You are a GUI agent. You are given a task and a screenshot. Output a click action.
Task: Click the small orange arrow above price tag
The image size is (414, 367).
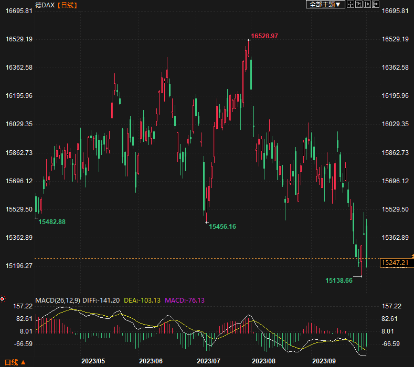(x=411, y=255)
